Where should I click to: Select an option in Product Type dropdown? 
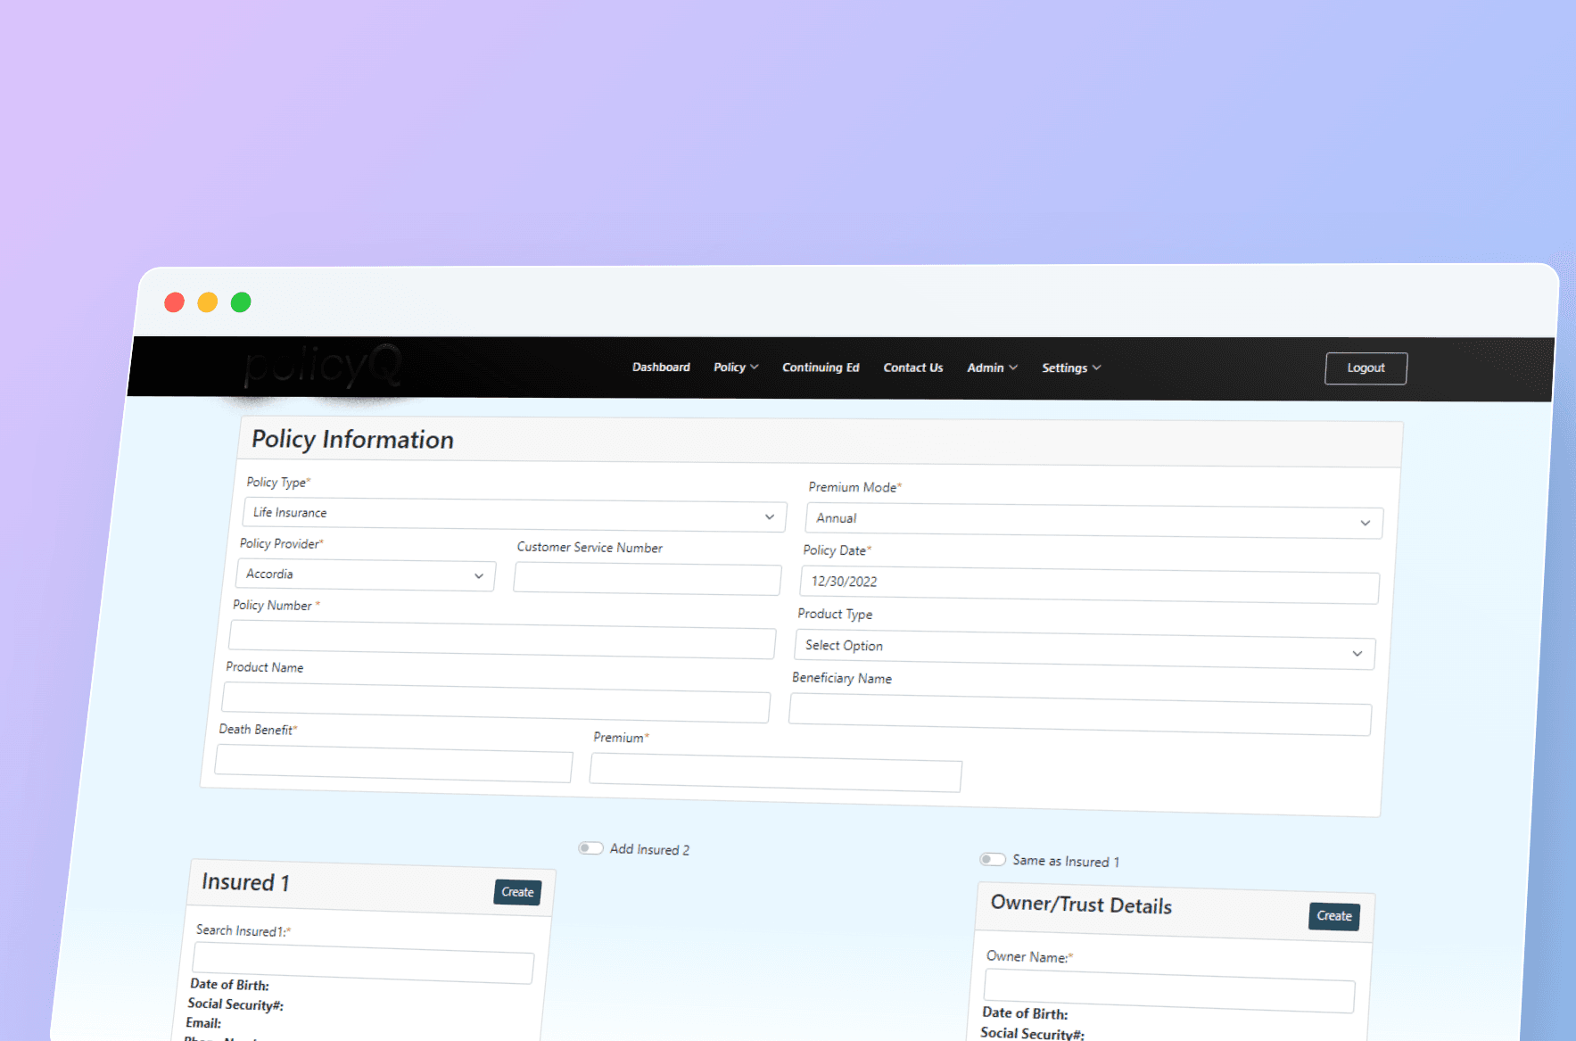1084,650
